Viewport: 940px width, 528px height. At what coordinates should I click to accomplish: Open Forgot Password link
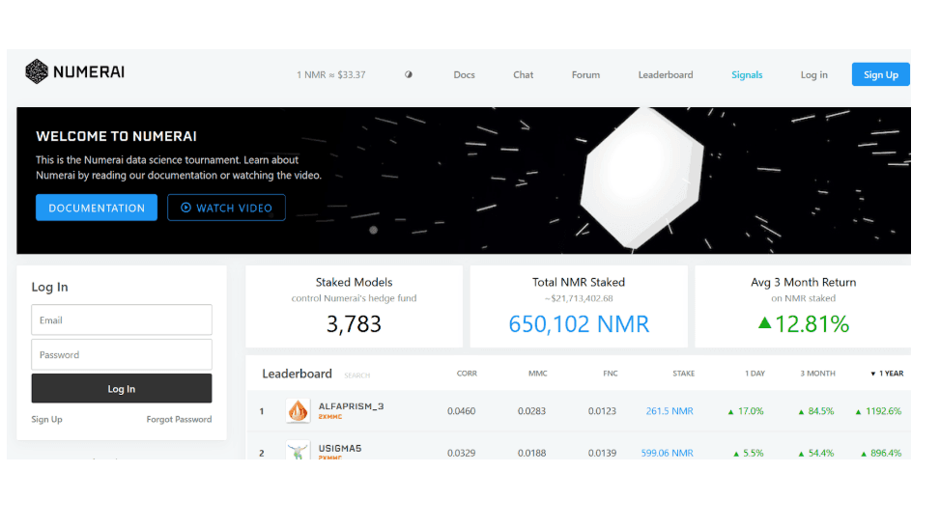pos(179,419)
